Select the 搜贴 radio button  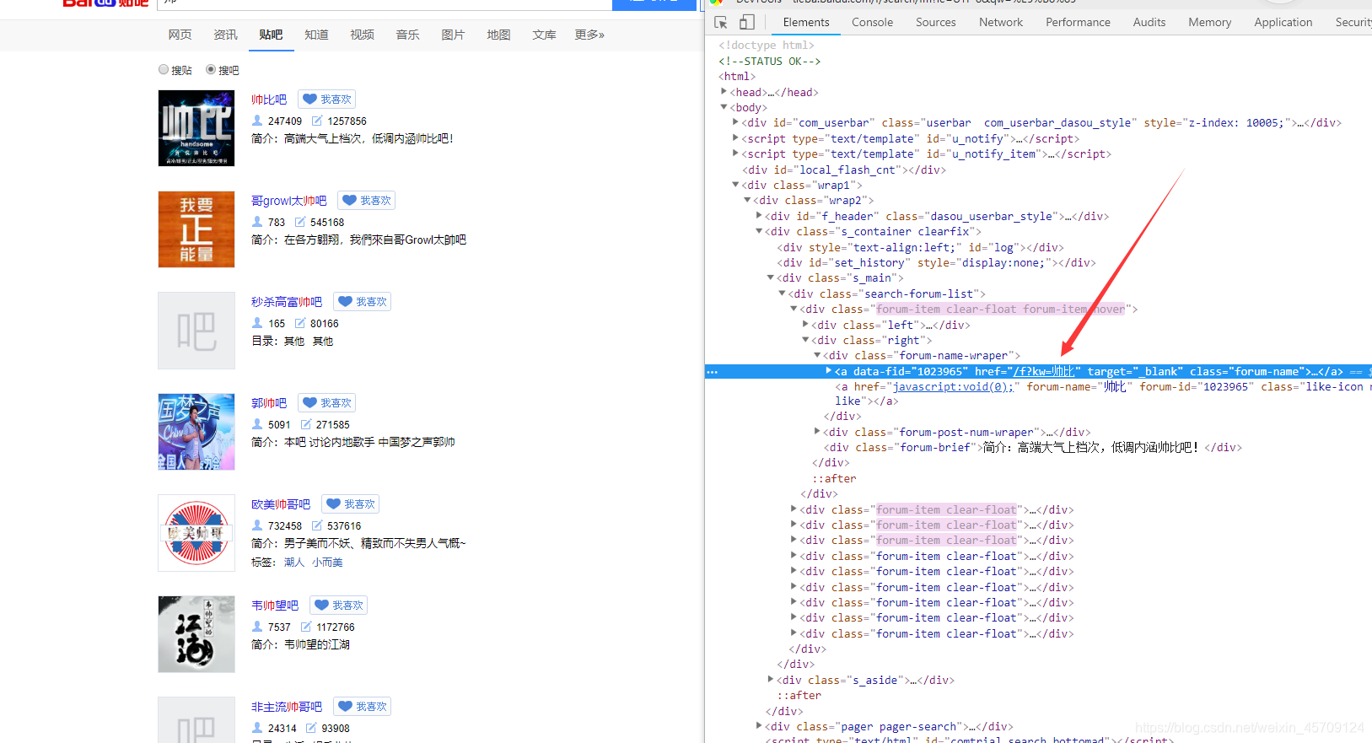pos(164,70)
